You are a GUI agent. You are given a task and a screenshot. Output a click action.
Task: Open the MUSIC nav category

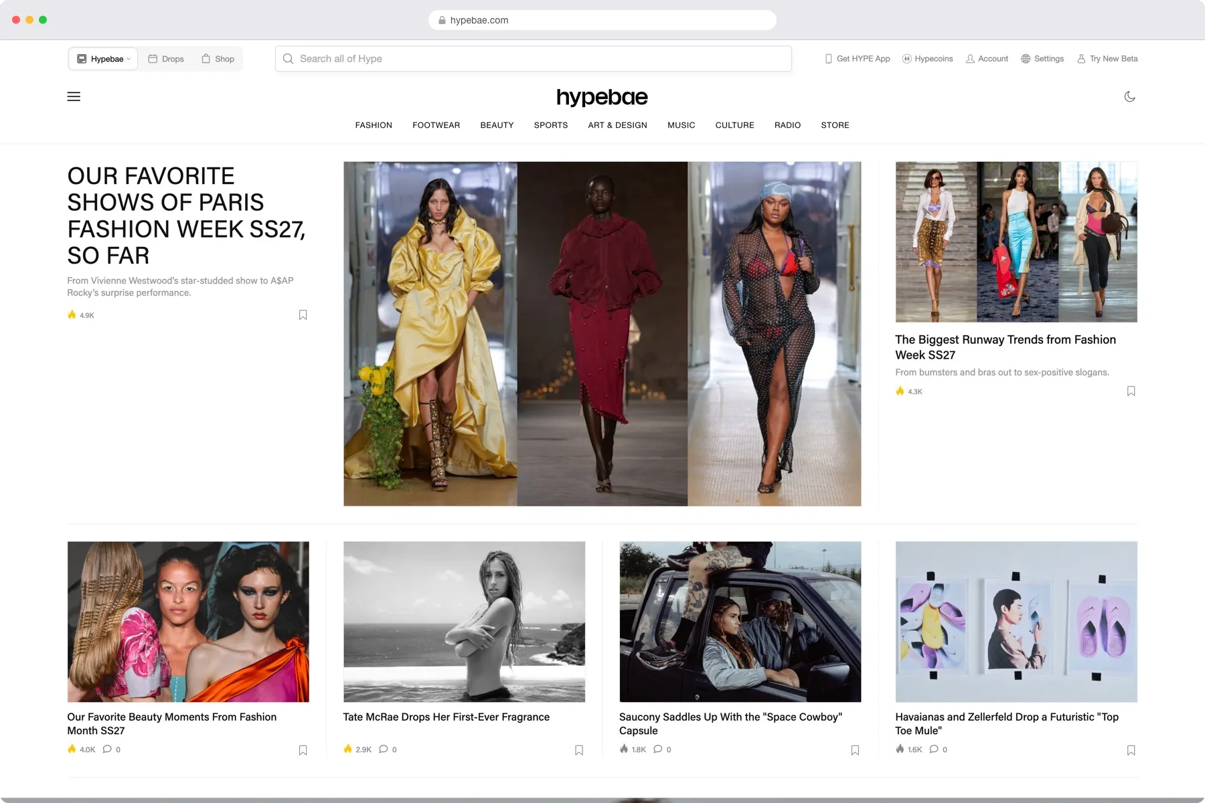681,125
